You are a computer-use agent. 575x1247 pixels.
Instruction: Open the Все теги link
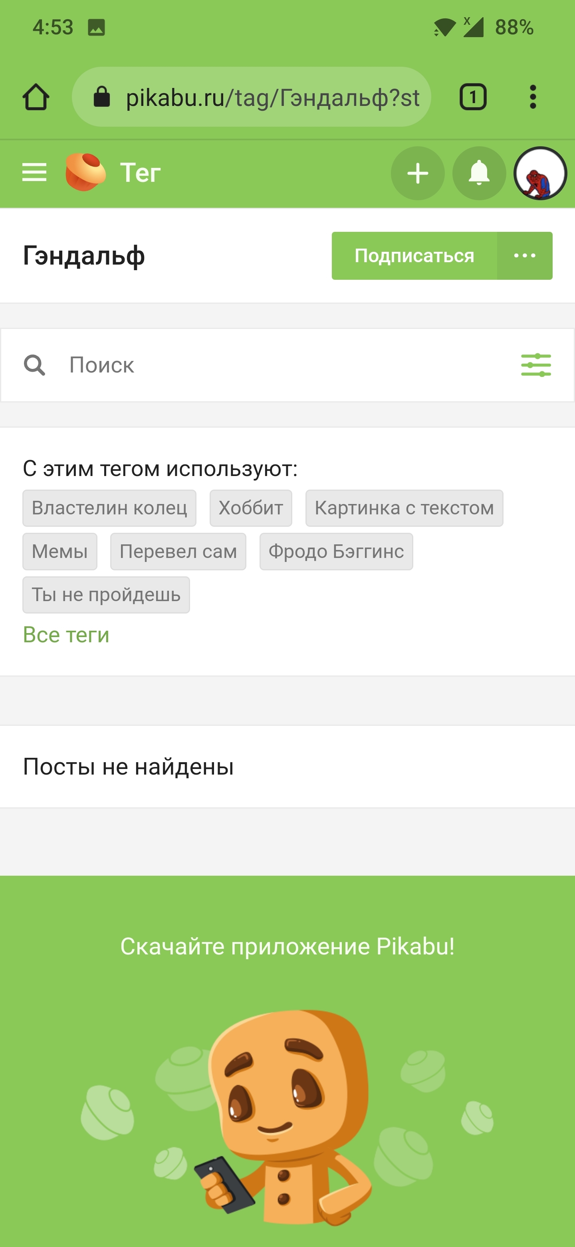point(66,635)
